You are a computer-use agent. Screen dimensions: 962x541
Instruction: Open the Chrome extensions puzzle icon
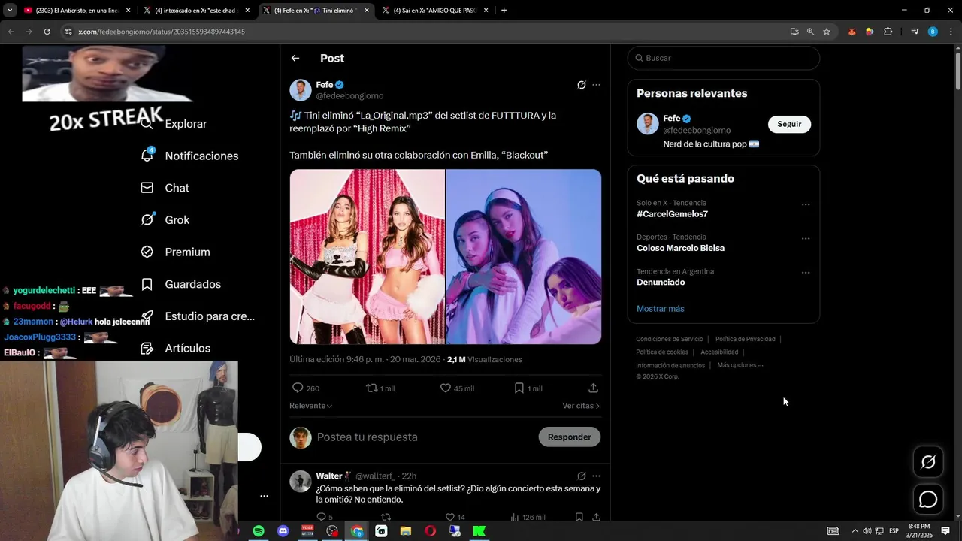tap(888, 32)
